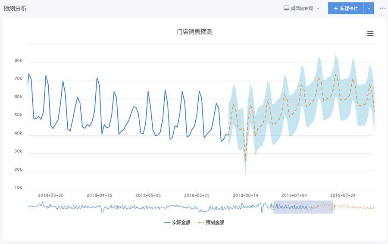388x244 pixels.
Task: Click the 门店销售预测 chart title
Action: pos(194,32)
